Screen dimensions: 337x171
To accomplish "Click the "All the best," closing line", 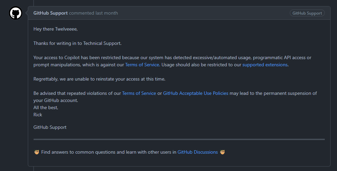I will pyautogui.click(x=45, y=107).
